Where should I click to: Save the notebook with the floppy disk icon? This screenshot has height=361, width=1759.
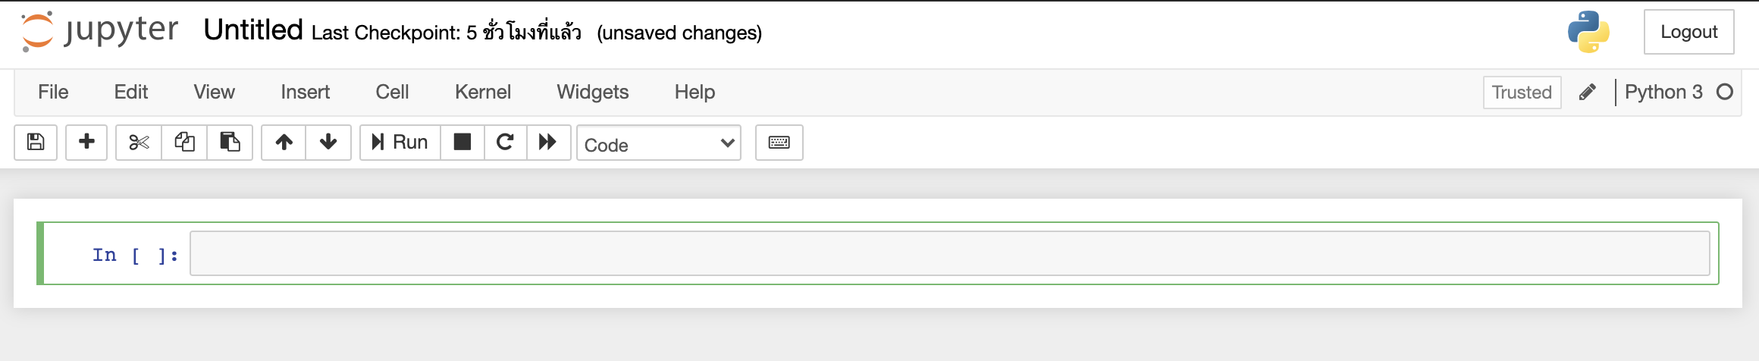pyautogui.click(x=36, y=142)
